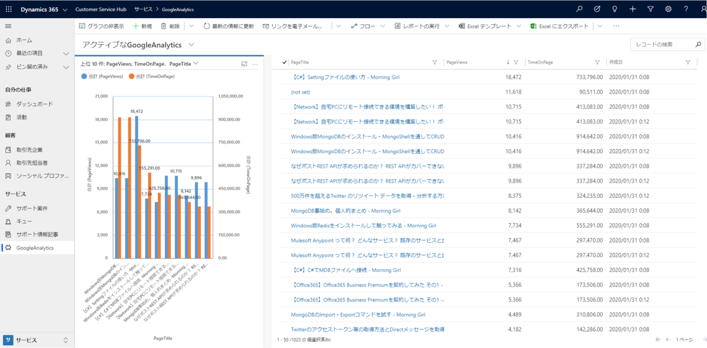Open Windows版Redisをインストールして触ってみる record

tap(364, 226)
